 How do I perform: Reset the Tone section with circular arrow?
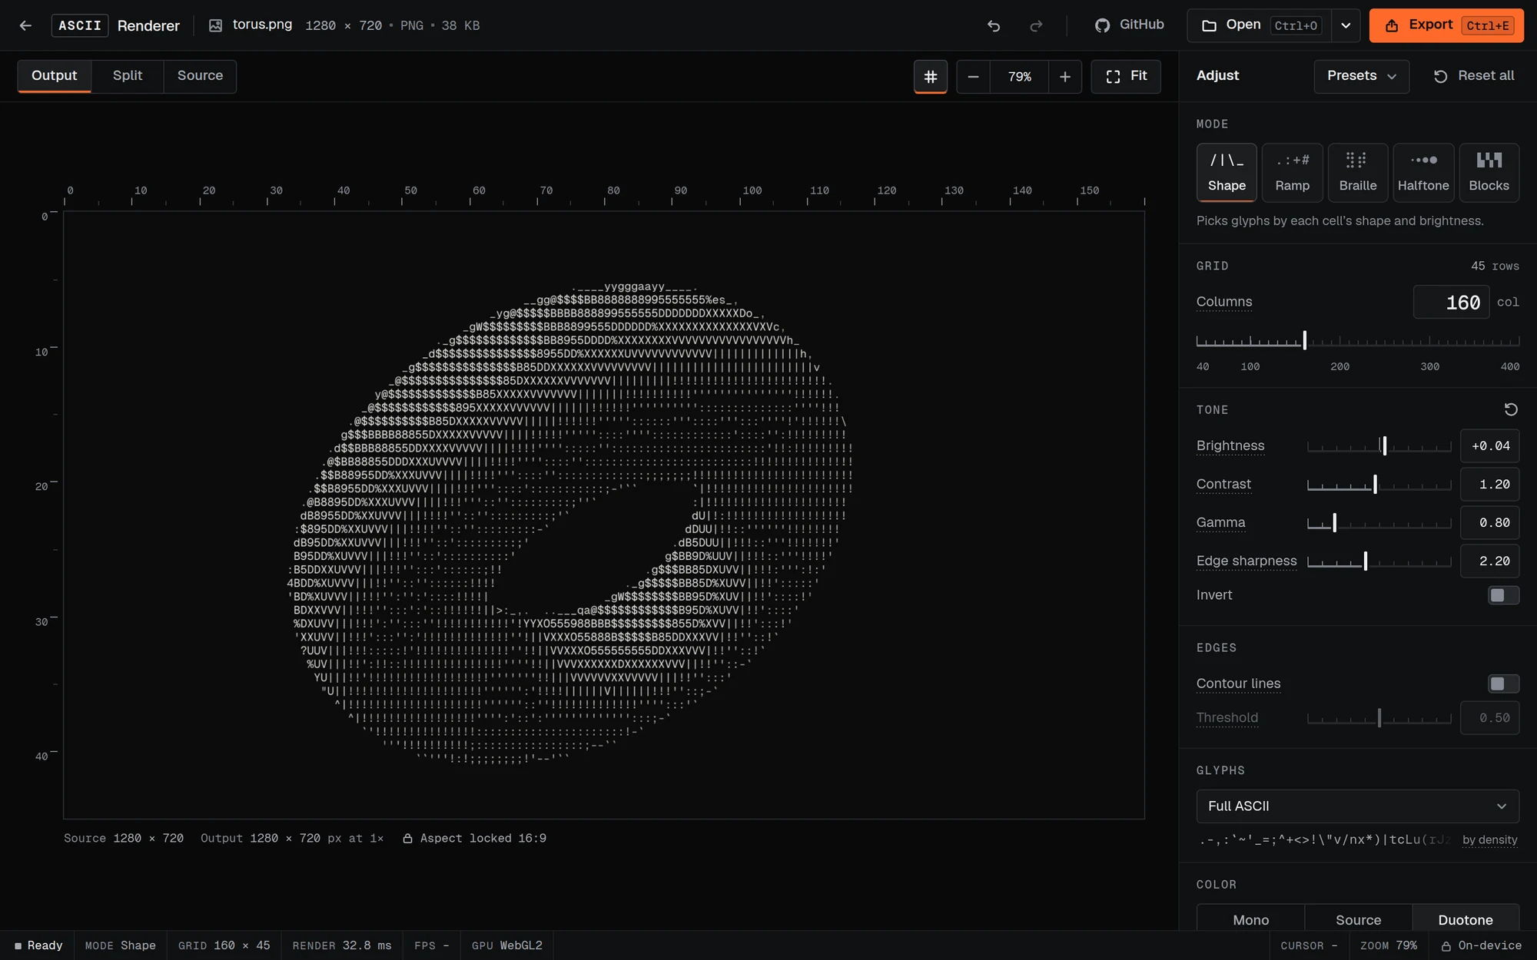click(1510, 409)
